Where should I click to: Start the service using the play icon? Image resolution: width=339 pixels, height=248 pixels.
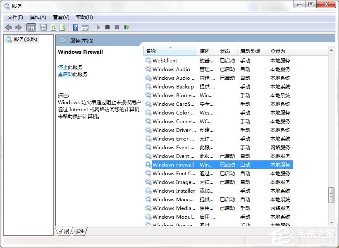[98, 27]
